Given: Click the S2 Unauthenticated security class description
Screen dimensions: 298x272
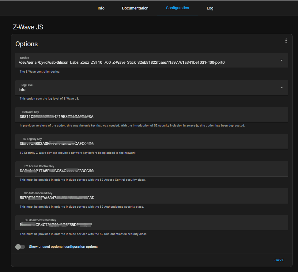Looking at the screenshot, I should (83, 234).
